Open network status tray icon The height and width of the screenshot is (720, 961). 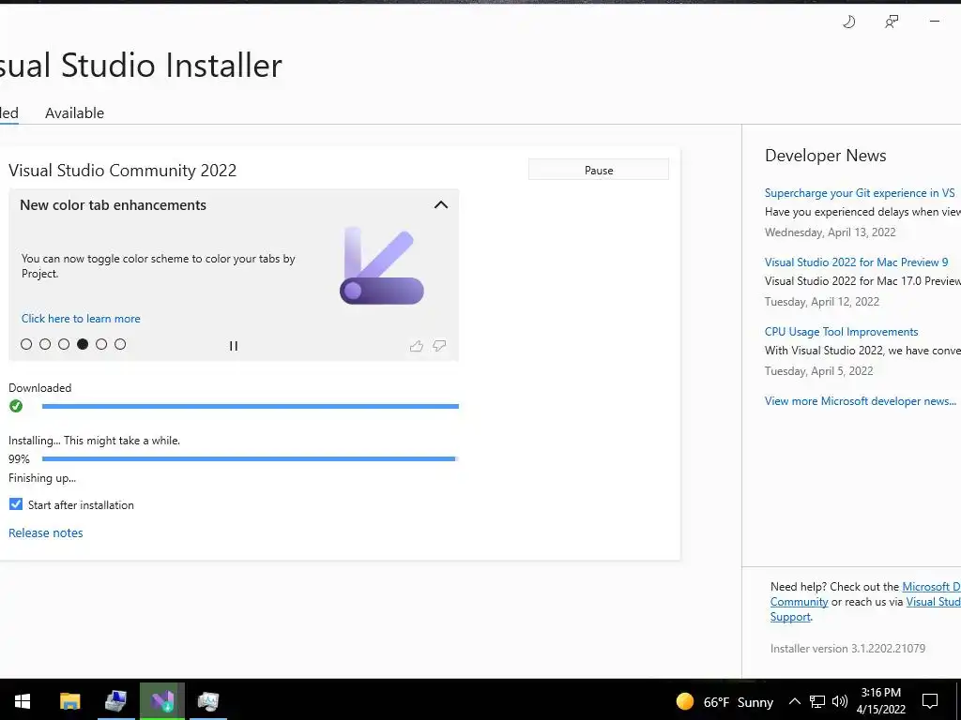817,701
